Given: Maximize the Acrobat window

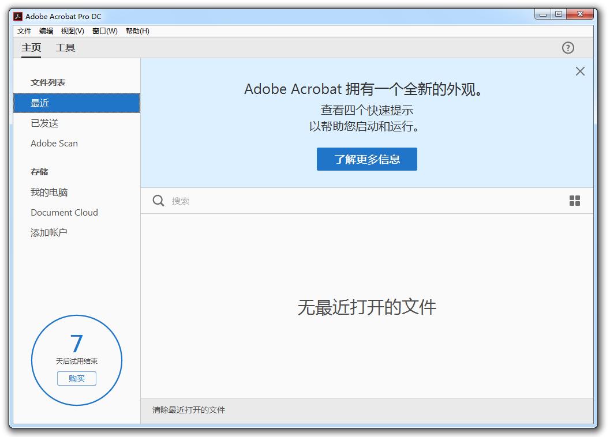Looking at the screenshot, I should tap(559, 14).
